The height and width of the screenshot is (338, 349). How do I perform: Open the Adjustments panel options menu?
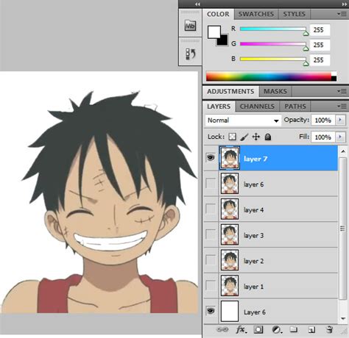click(x=342, y=91)
